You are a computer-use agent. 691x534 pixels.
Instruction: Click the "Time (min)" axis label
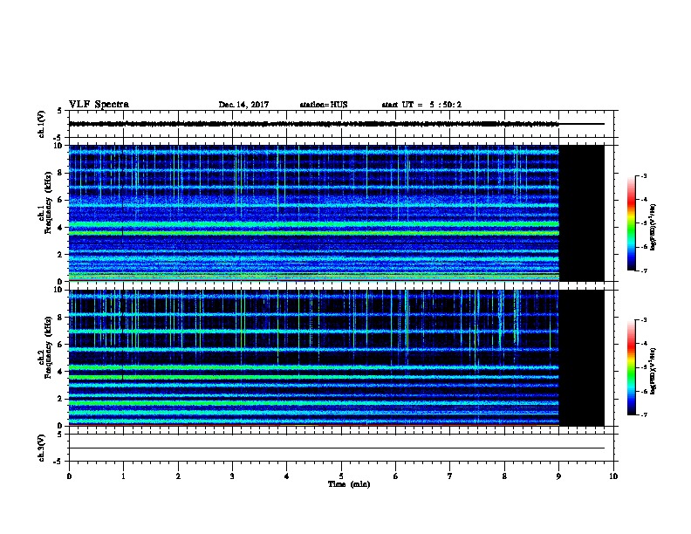pyautogui.click(x=349, y=484)
